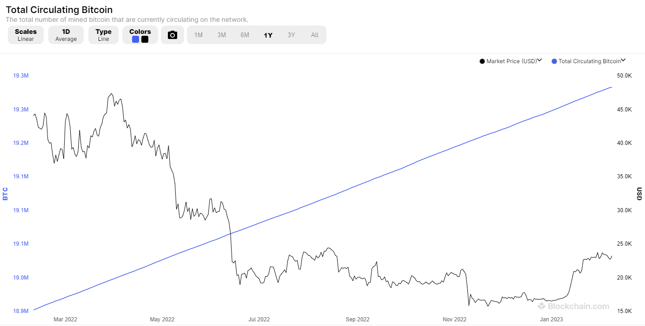The width and height of the screenshot is (645, 326).
Task: Click the Market Price (USD) legend label
Action: click(x=512, y=61)
